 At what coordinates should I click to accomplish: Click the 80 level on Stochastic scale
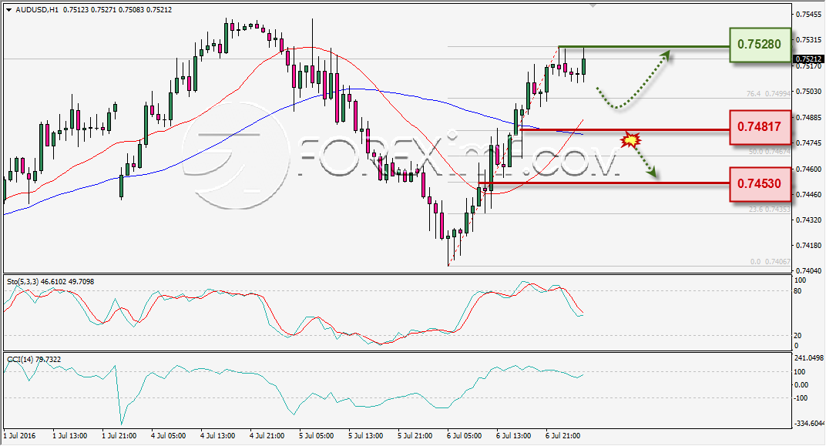click(x=797, y=291)
